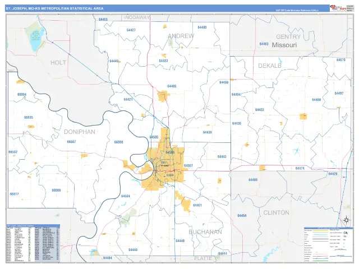Click the ZIP code index table panel
The image size is (359, 269).
tap(33, 243)
